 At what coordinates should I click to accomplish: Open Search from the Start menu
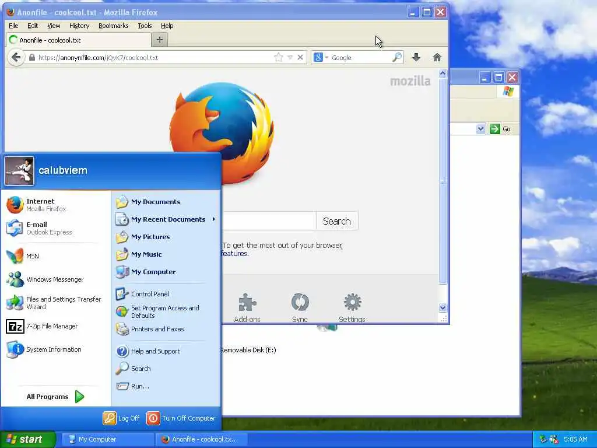point(166,369)
